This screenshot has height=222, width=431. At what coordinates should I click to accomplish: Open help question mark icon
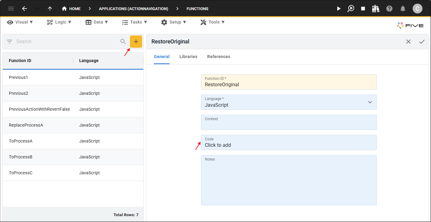point(389,9)
